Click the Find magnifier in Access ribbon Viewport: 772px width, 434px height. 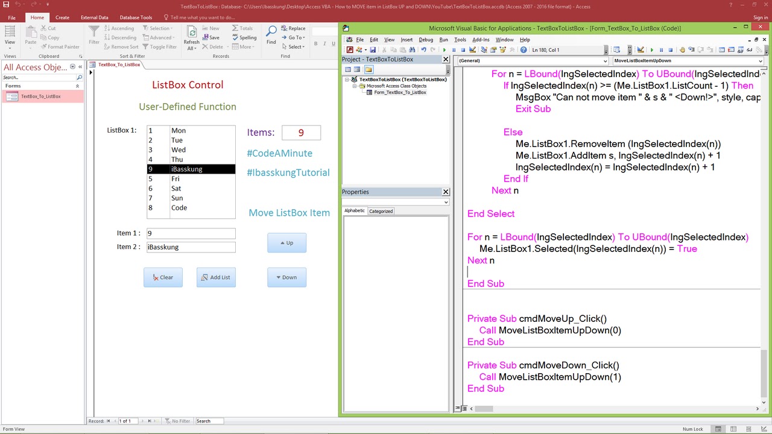coord(271,34)
